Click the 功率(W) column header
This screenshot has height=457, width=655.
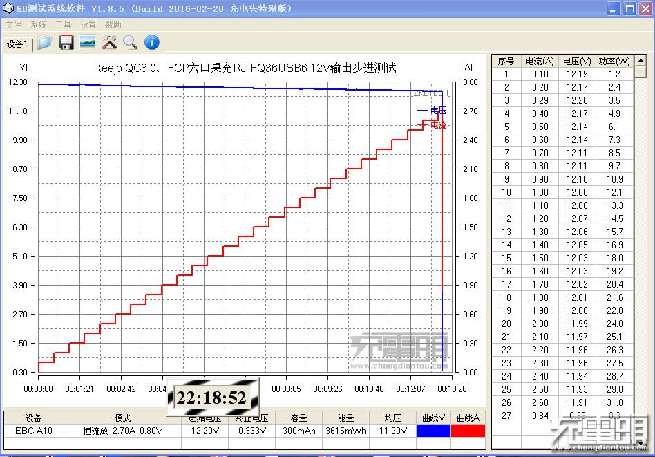(x=614, y=61)
